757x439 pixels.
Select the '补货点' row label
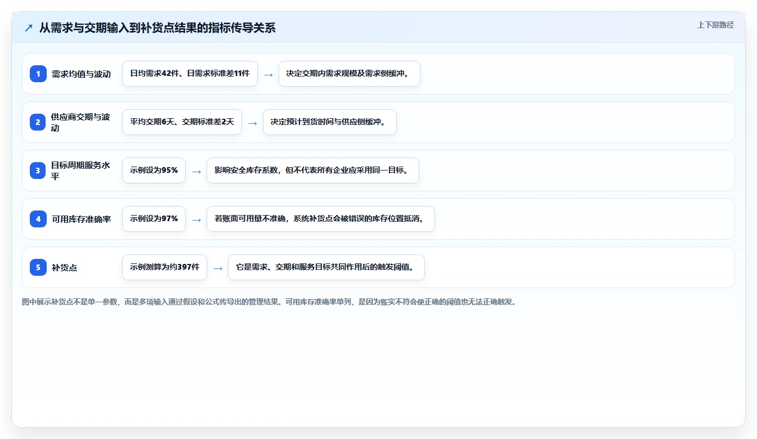point(64,267)
